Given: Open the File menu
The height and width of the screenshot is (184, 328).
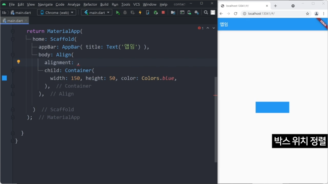Looking at the screenshot, I should pyautogui.click(x=12, y=4).
